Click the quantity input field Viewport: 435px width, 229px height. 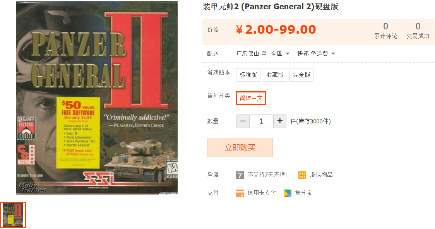pos(261,121)
